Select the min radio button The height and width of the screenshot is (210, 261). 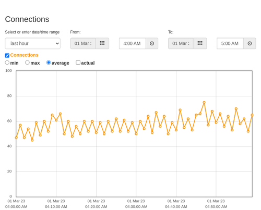(7, 63)
